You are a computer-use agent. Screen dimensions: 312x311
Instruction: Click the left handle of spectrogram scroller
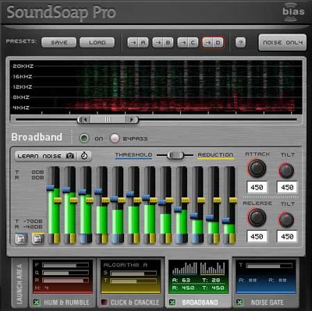(x=83, y=120)
